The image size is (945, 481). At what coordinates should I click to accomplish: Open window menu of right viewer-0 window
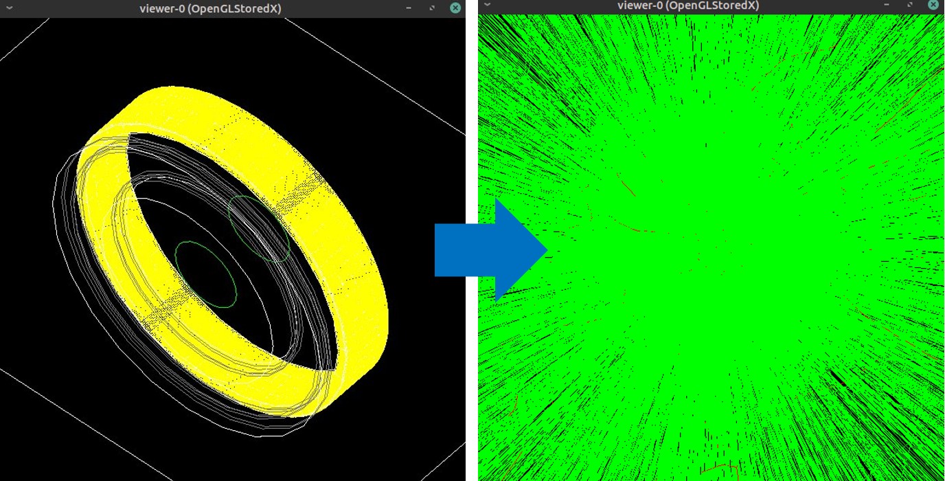pyautogui.click(x=487, y=5)
